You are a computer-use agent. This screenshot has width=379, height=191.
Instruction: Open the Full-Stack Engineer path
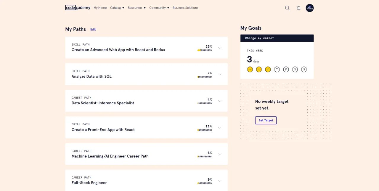(89, 183)
